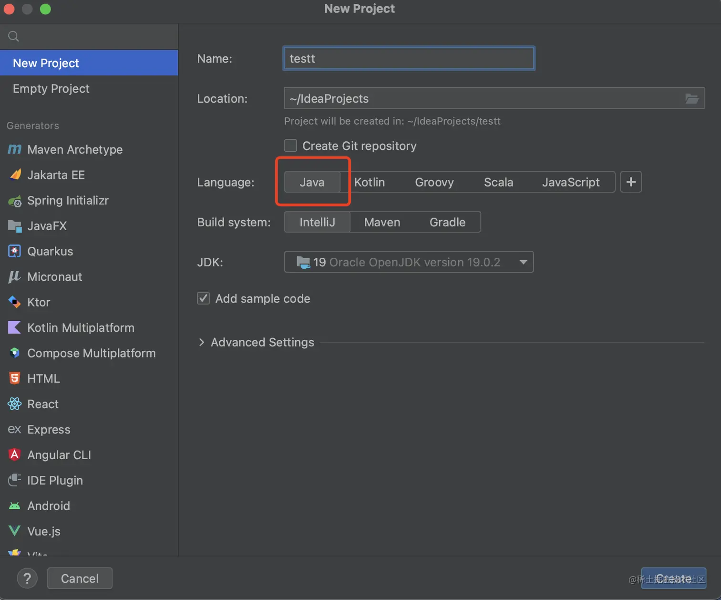
Task: Click the Android robot icon
Action: (15, 505)
